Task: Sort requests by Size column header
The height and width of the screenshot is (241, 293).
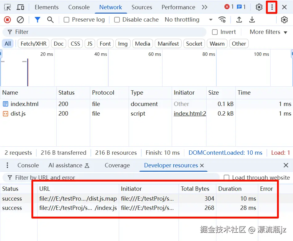Action: pos(221,93)
